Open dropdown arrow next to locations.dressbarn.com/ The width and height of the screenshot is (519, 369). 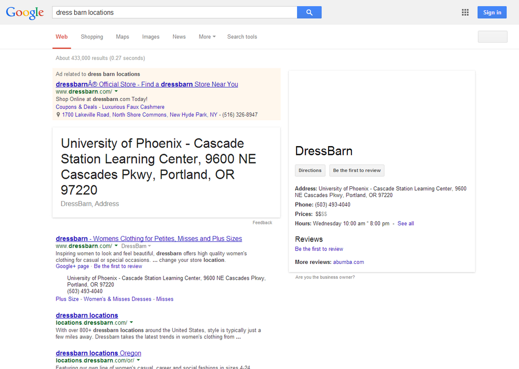(x=132, y=323)
